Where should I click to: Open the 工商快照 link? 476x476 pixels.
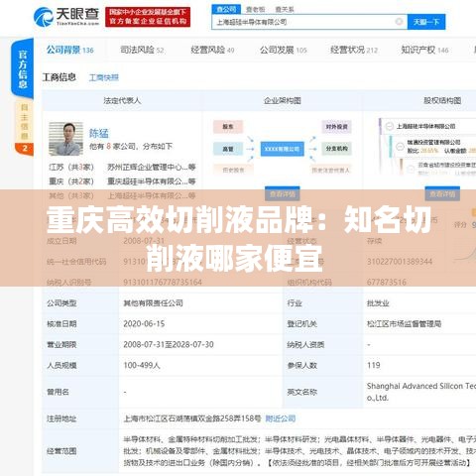click(104, 77)
